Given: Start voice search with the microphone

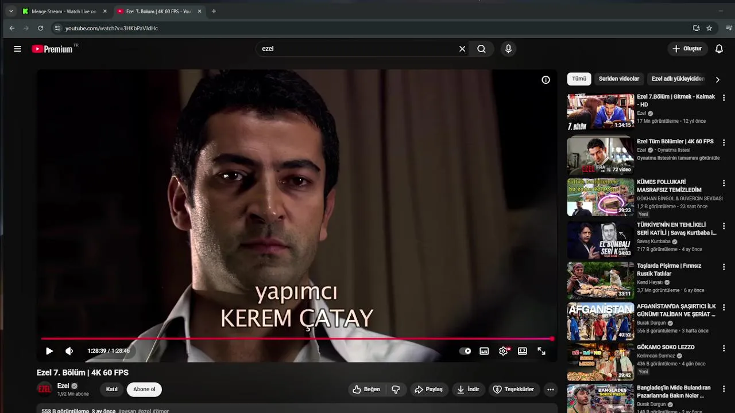Looking at the screenshot, I should (508, 49).
